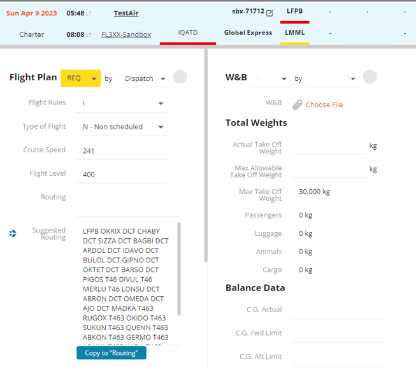Click the routing provider logo beside Suggested Routing
Image resolution: width=416 pixels, height=367 pixels.
(x=13, y=234)
